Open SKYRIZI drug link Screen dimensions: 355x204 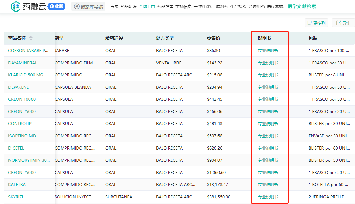(x=16, y=197)
